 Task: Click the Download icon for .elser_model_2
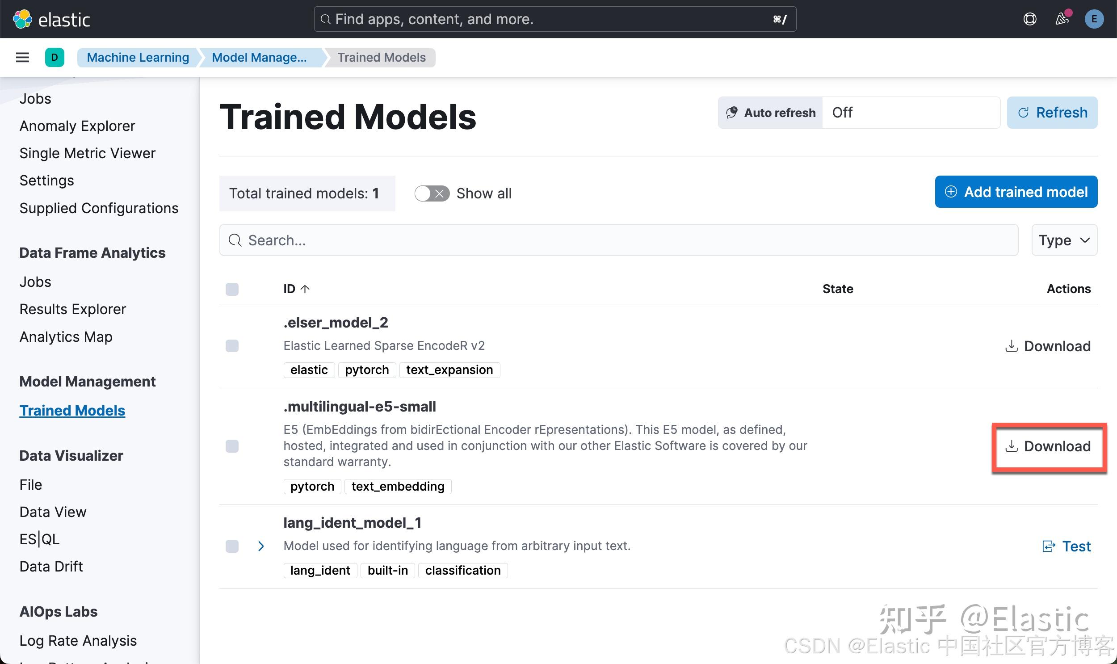tap(1048, 346)
